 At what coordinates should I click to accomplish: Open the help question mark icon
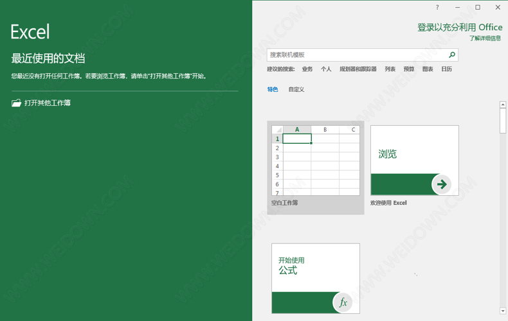point(437,7)
